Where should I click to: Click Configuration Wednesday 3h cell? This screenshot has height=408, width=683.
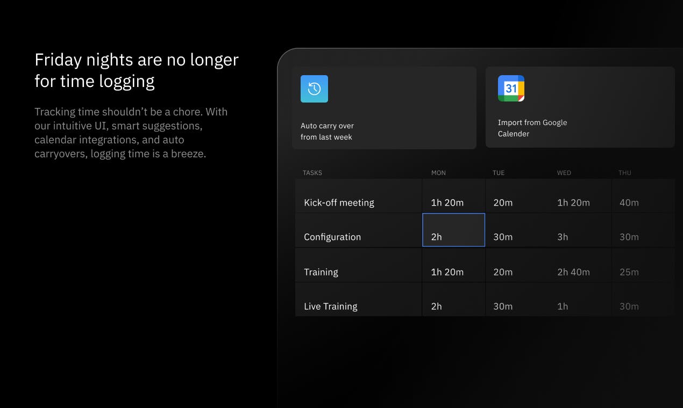click(x=580, y=230)
